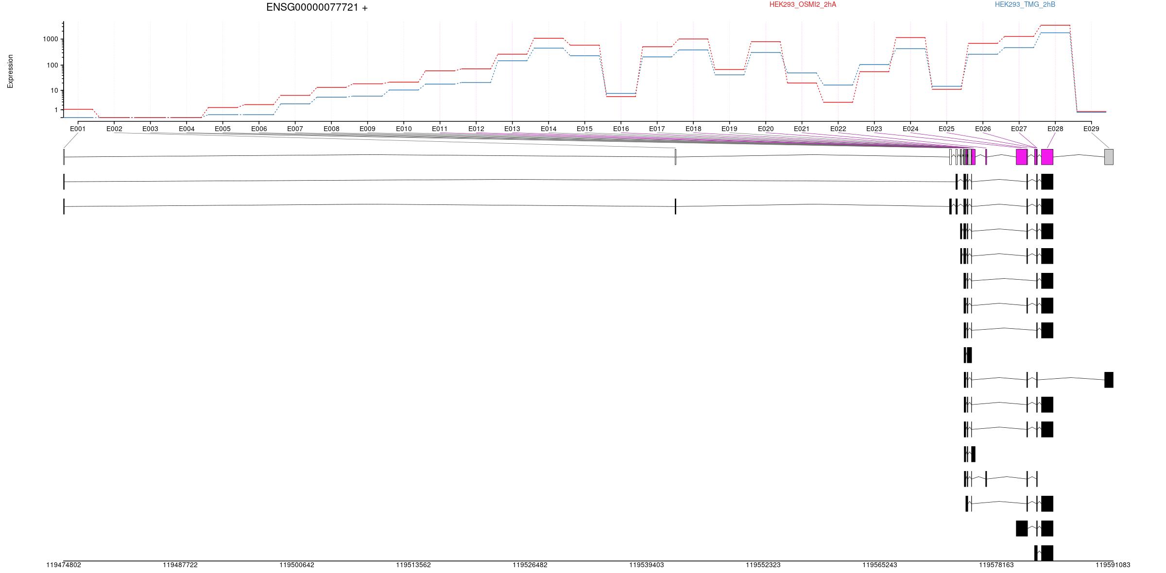This screenshot has height=573, width=1166.
Task: Click exon label E019
Action: 729,129
